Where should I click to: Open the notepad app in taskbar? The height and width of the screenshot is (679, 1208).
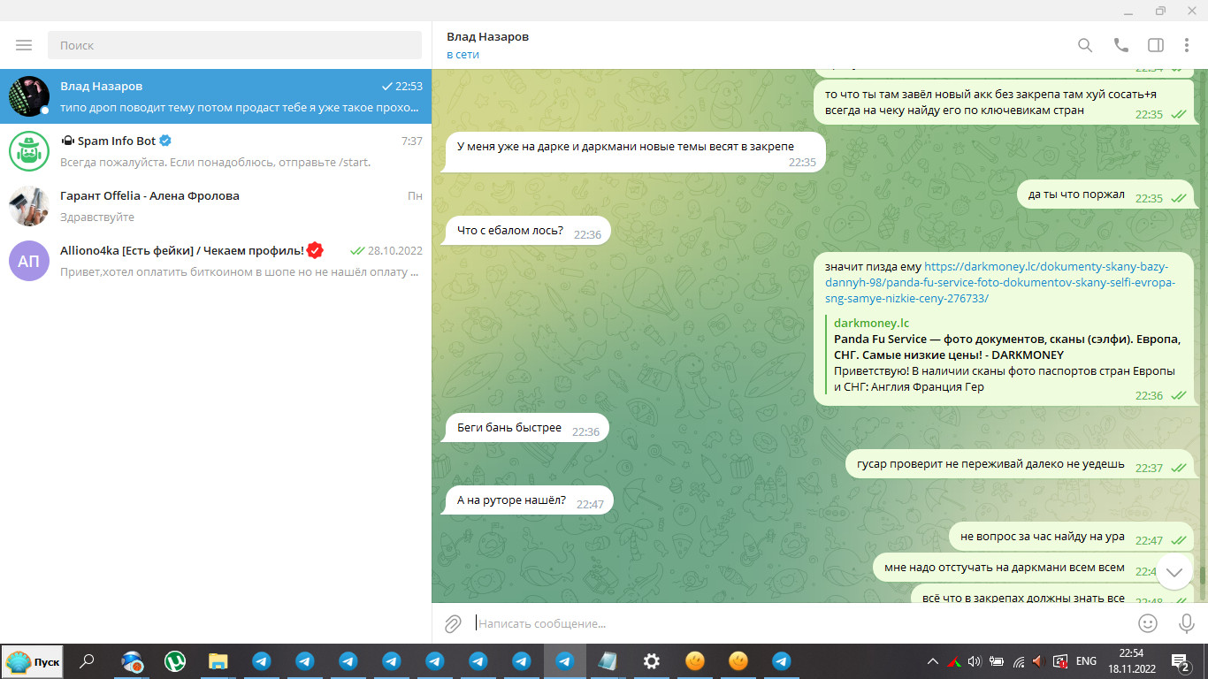[608, 661]
